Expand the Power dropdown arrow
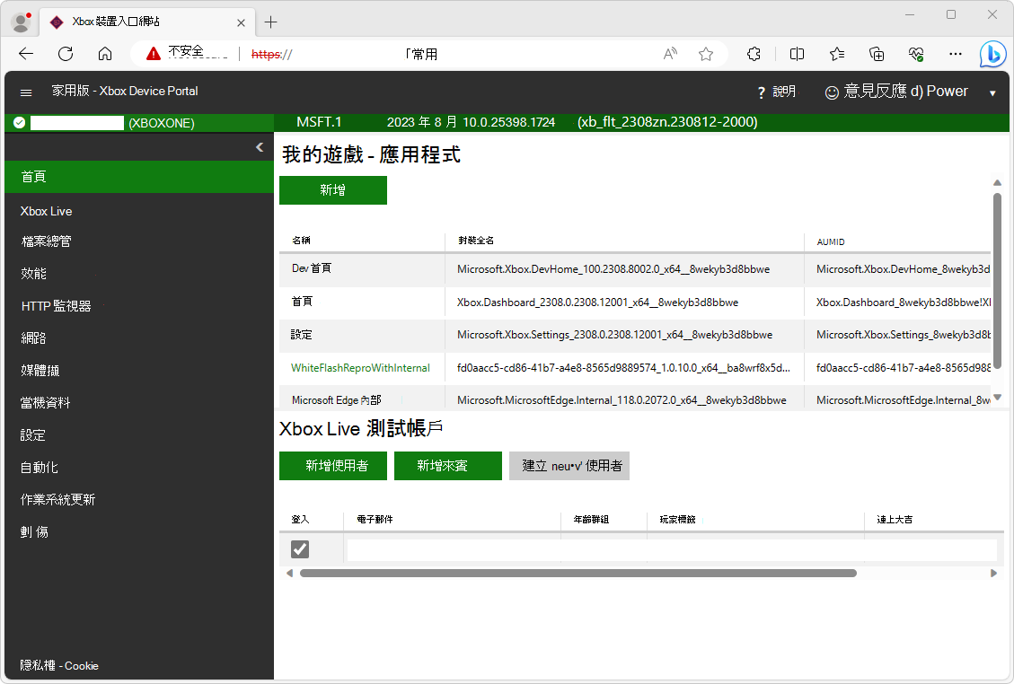This screenshot has width=1014, height=684. tap(992, 93)
